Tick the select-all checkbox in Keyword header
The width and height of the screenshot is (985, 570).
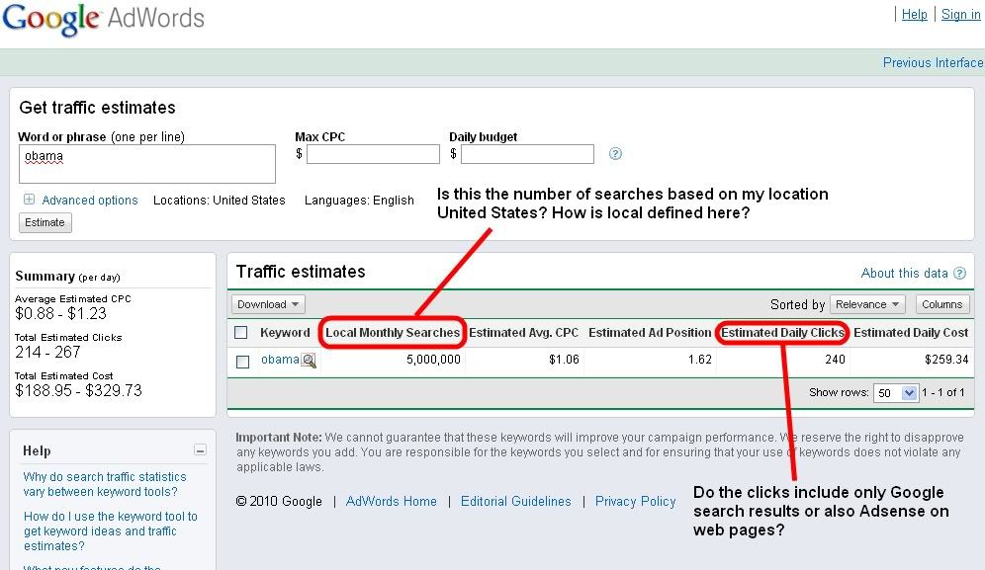[241, 333]
